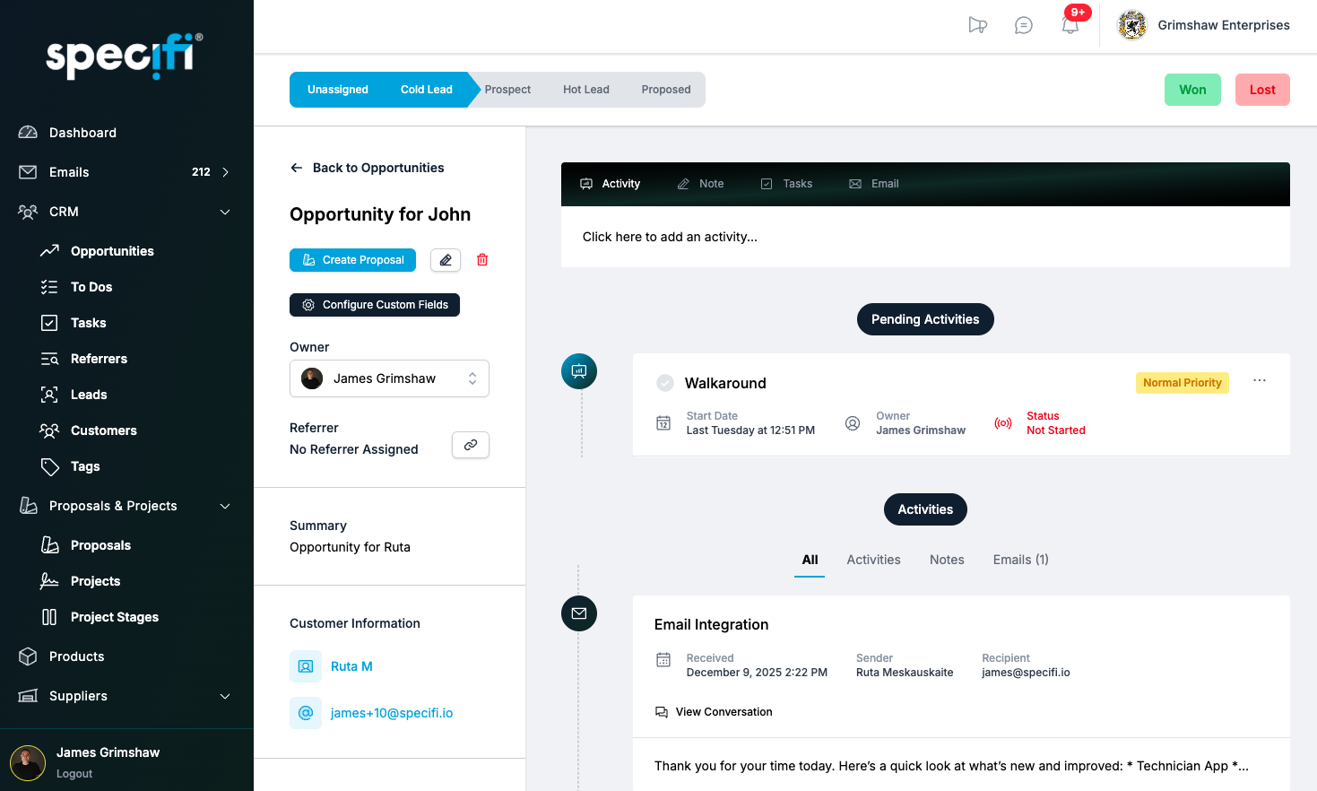Select the Opportunities icon in the sidebar

click(50, 251)
